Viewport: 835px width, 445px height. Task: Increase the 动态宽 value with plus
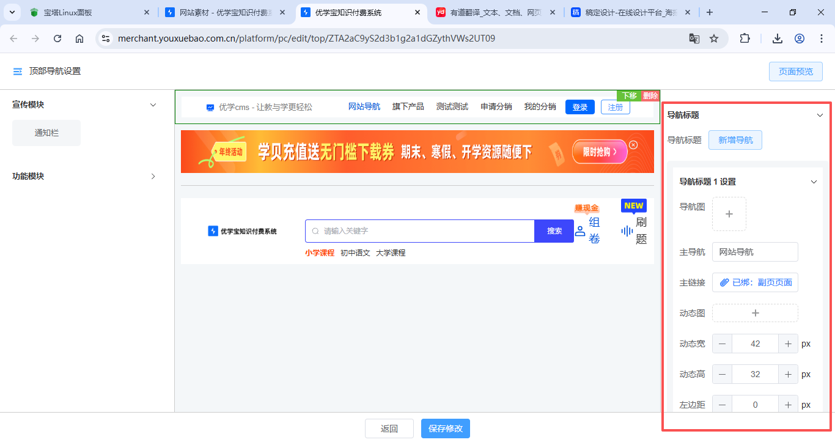788,344
